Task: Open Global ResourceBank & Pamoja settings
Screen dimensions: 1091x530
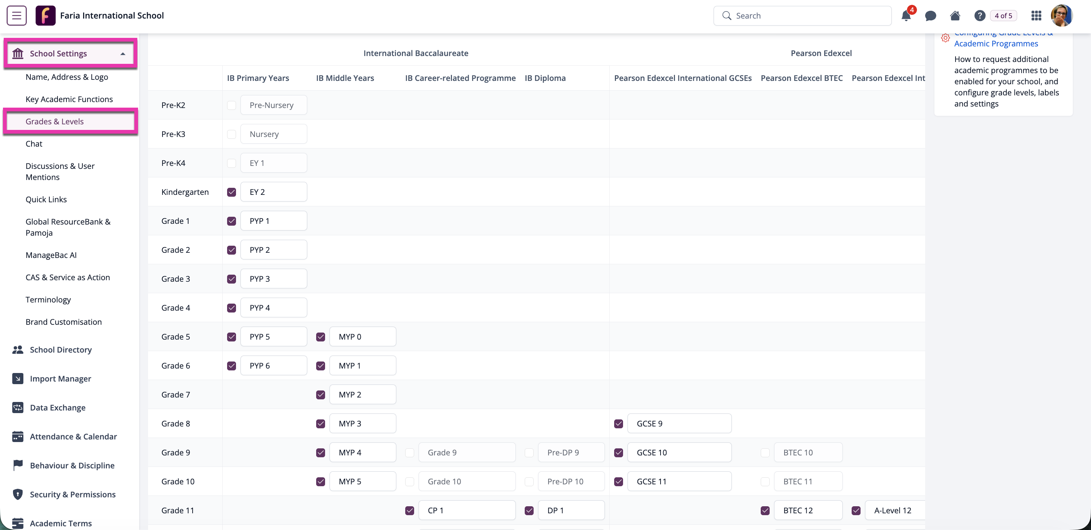Action: (x=68, y=227)
